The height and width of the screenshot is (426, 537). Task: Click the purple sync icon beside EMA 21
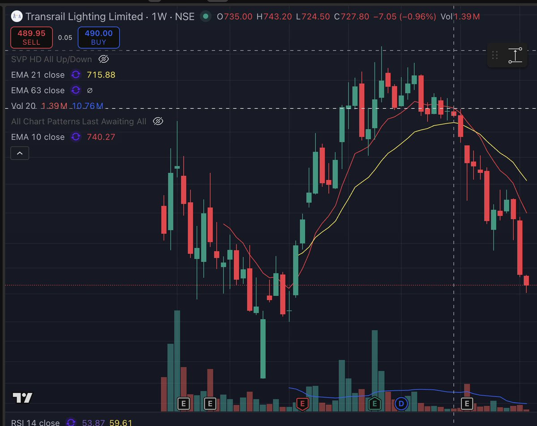pyautogui.click(x=76, y=74)
